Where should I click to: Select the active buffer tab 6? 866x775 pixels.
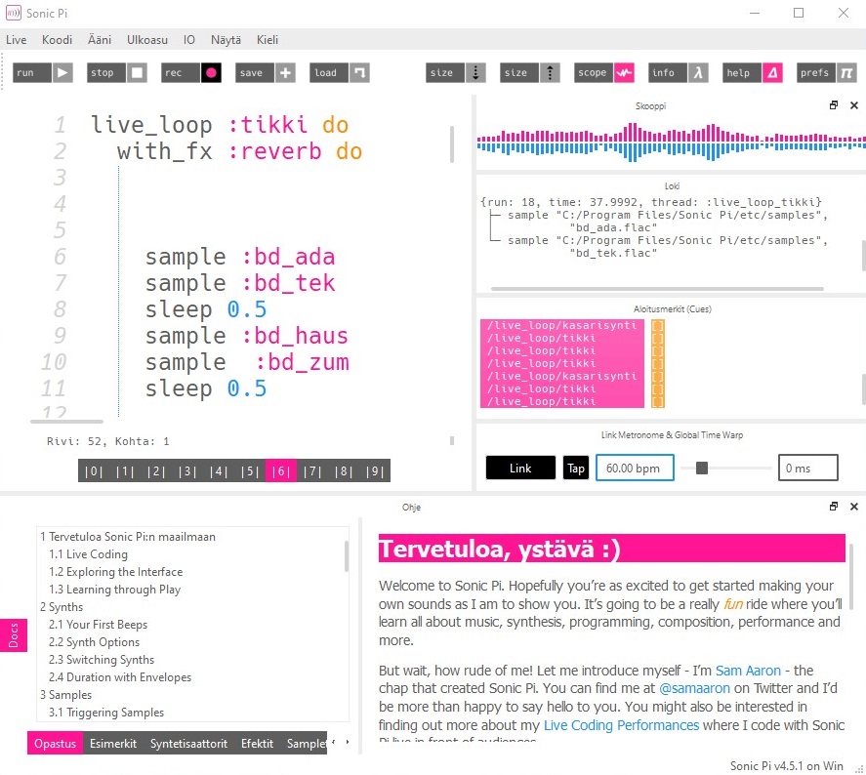tap(280, 470)
